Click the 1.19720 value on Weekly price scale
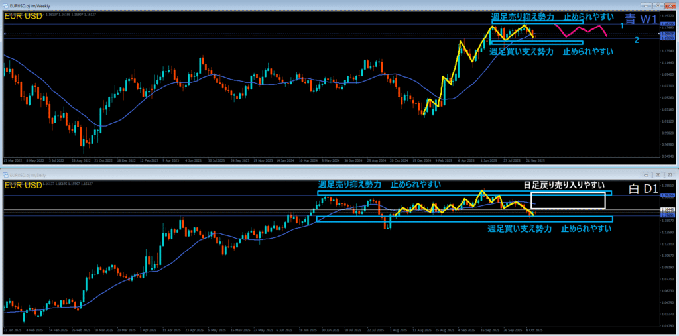This screenshot has height=336, width=679. (x=667, y=15)
